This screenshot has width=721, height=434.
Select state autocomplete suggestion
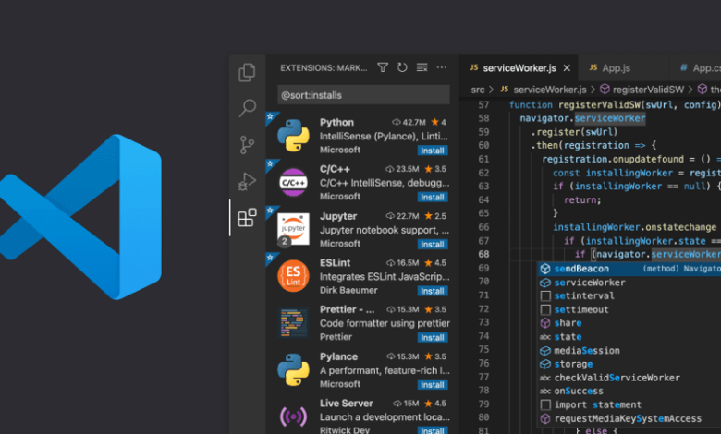(629, 337)
